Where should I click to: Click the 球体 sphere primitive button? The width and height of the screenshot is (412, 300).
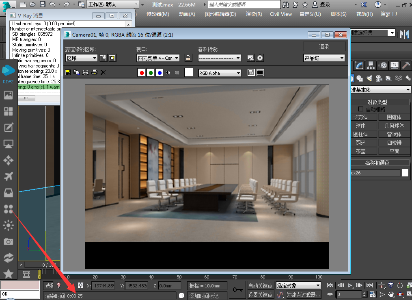[364, 126]
